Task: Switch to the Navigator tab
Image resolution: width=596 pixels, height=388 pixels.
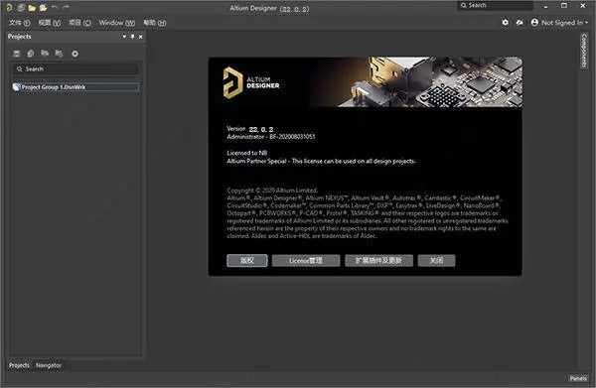Action: coord(49,365)
